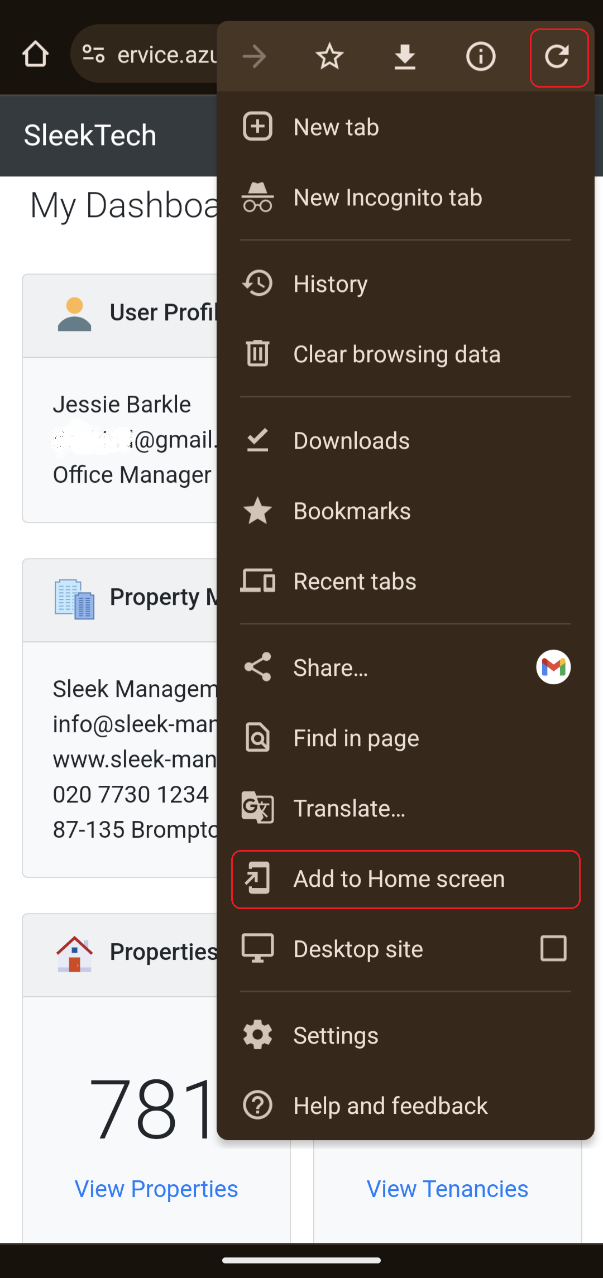Viewport: 603px width, 1278px height.
Task: Bookmark this page with star icon
Action: point(329,56)
